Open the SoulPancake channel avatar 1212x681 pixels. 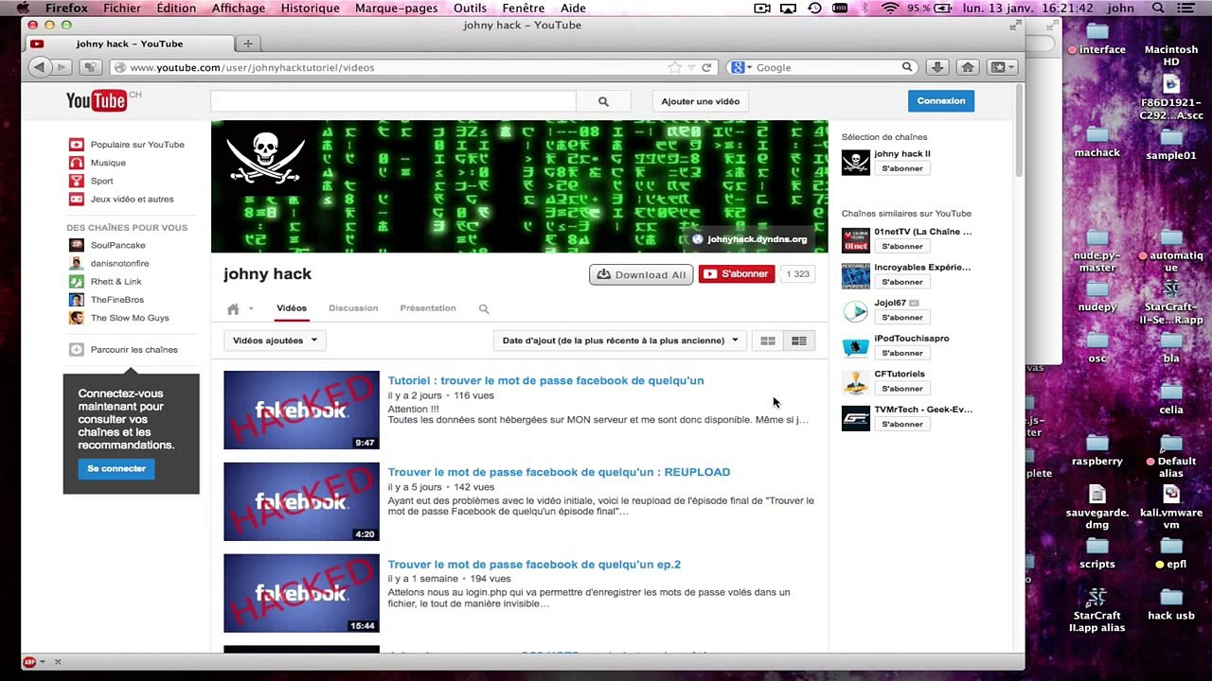click(76, 245)
